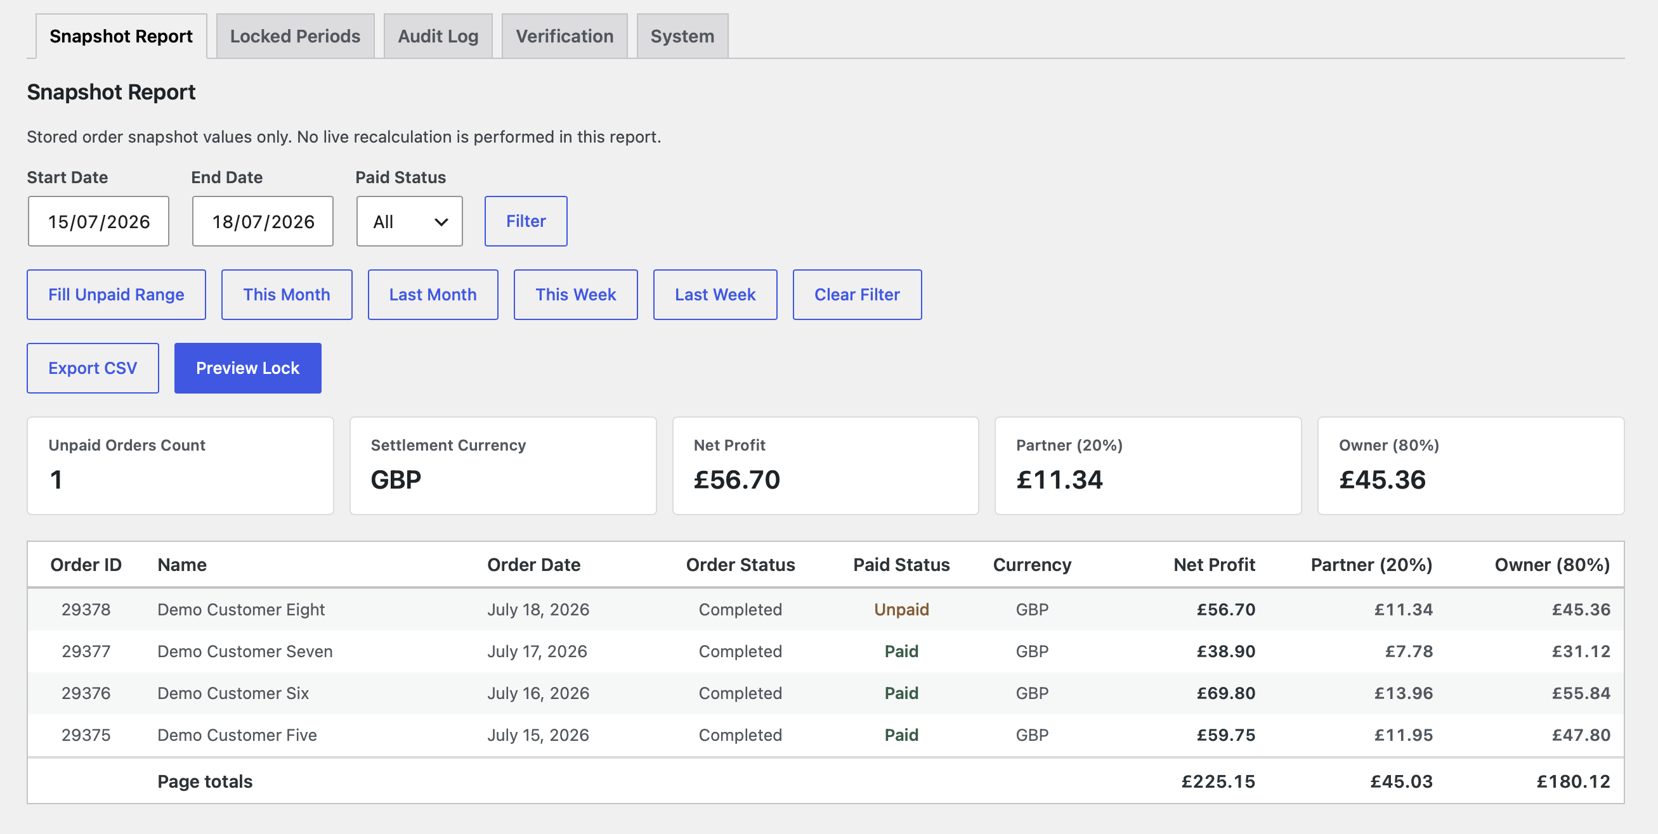This screenshot has height=834, width=1658.
Task: Click Completed status for order 29378
Action: (740, 609)
